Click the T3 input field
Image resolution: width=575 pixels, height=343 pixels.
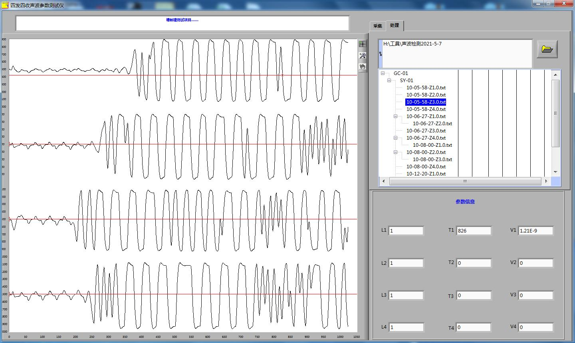(x=474, y=295)
